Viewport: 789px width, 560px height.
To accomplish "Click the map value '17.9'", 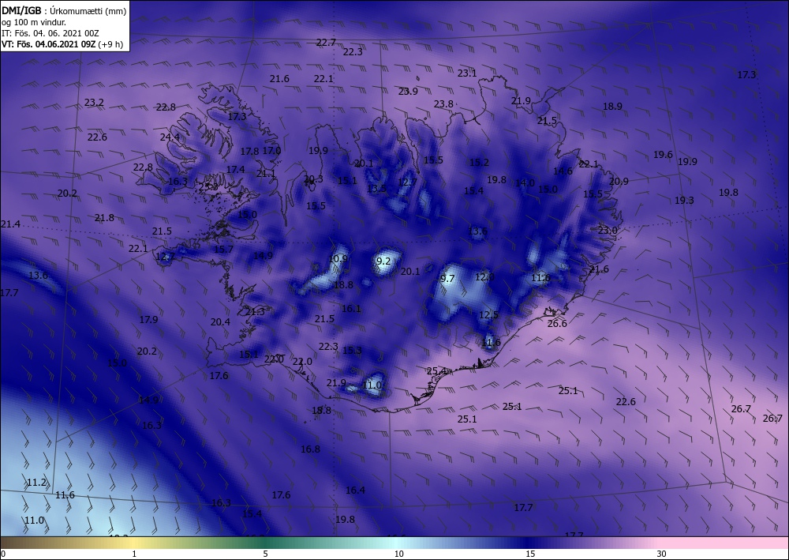I will 148,319.
